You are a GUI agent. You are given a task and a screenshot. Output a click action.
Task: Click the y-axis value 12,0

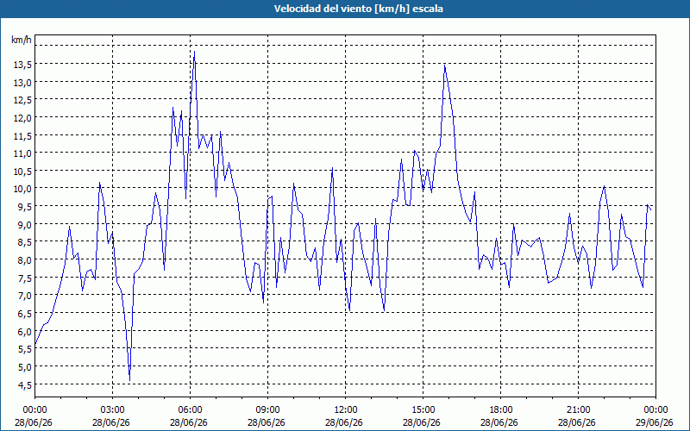point(22,118)
